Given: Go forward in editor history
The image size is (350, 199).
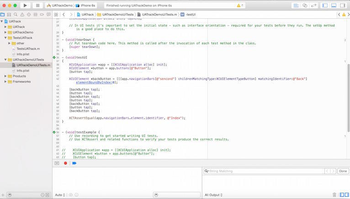Looking at the screenshot, I should click(71, 15).
